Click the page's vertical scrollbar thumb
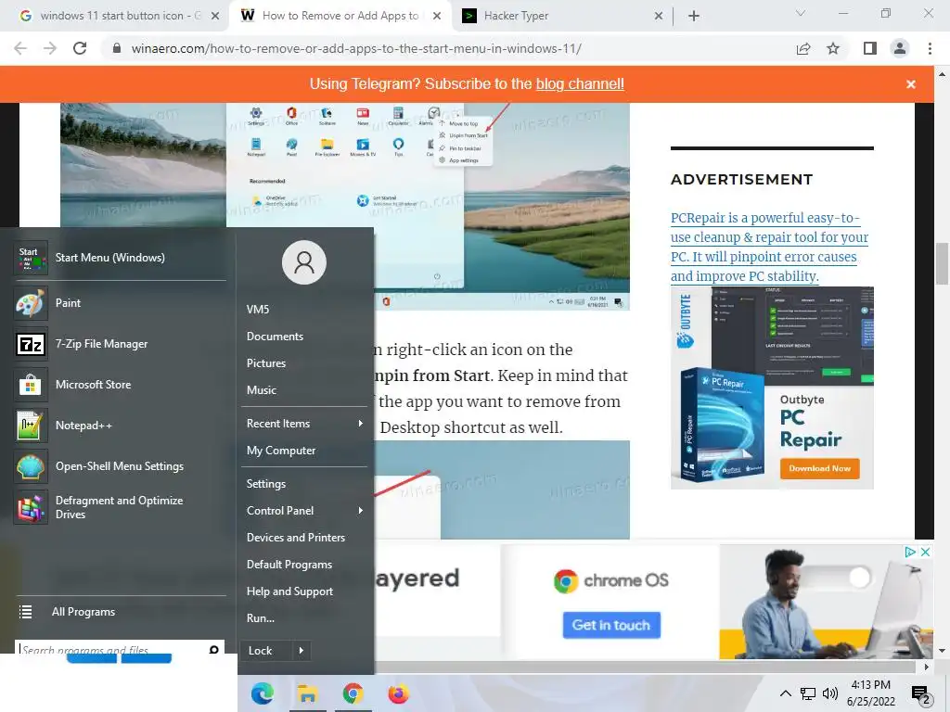950x712 pixels. coord(942,263)
